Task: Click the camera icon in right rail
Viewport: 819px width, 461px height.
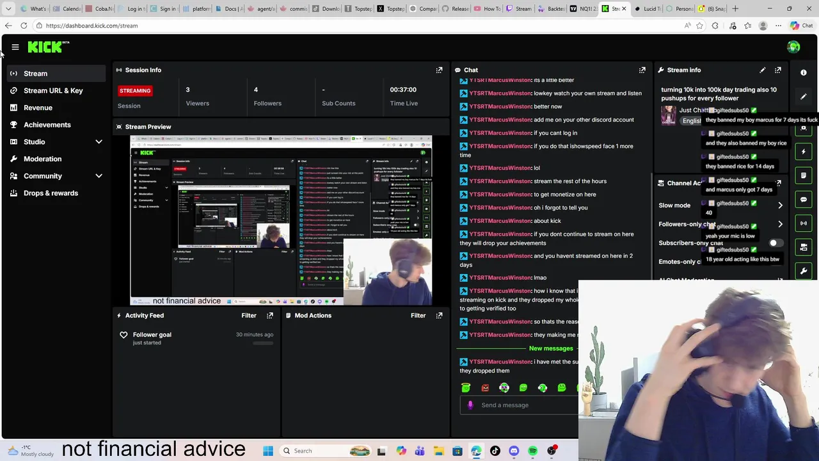Action: pos(804,247)
